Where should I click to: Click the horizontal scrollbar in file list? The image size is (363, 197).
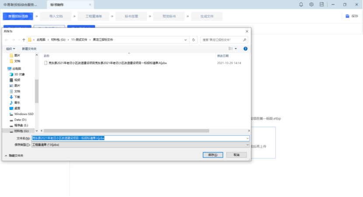(x=131, y=130)
